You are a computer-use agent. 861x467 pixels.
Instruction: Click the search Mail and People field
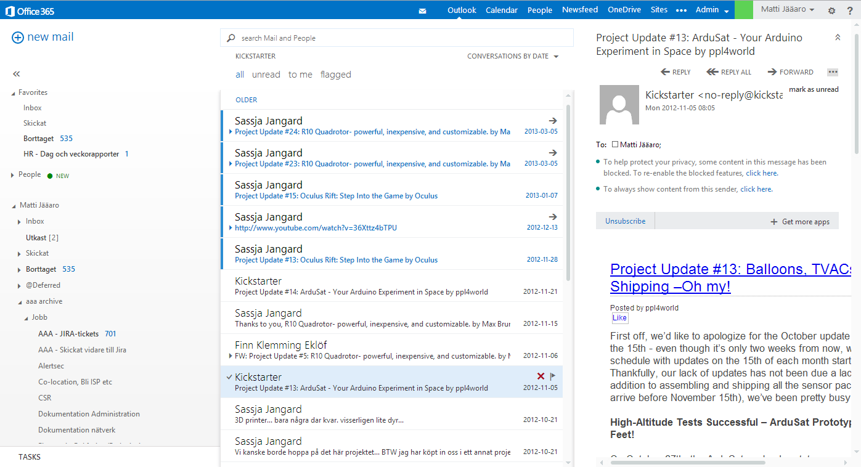click(397, 38)
